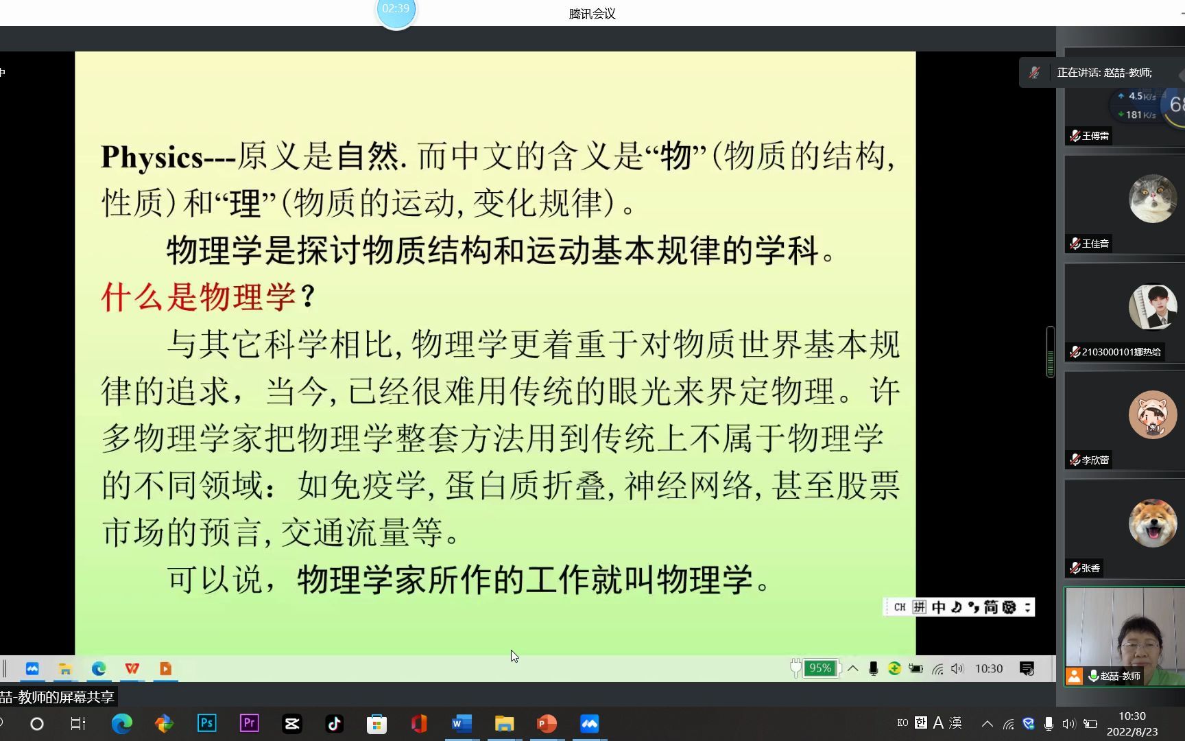
Task: Click 10:30 clock in shared taskbar
Action: click(x=989, y=668)
